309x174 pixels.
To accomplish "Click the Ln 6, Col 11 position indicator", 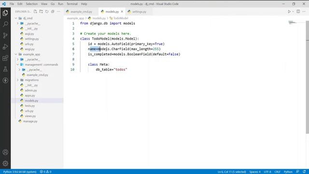I will click(x=232, y=172).
